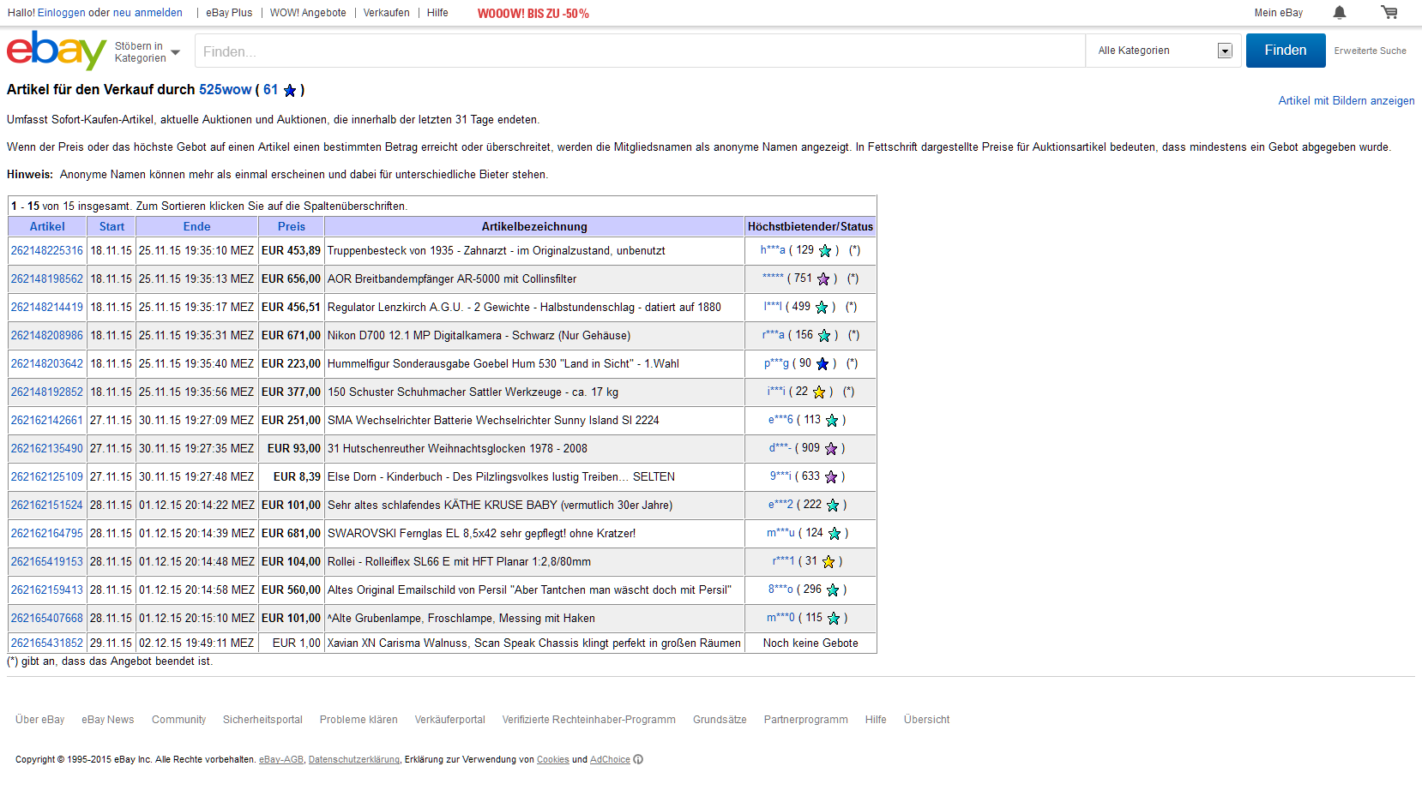Click the neu anmelden link
Viewport: 1422px width, 808px height.
[148, 13]
